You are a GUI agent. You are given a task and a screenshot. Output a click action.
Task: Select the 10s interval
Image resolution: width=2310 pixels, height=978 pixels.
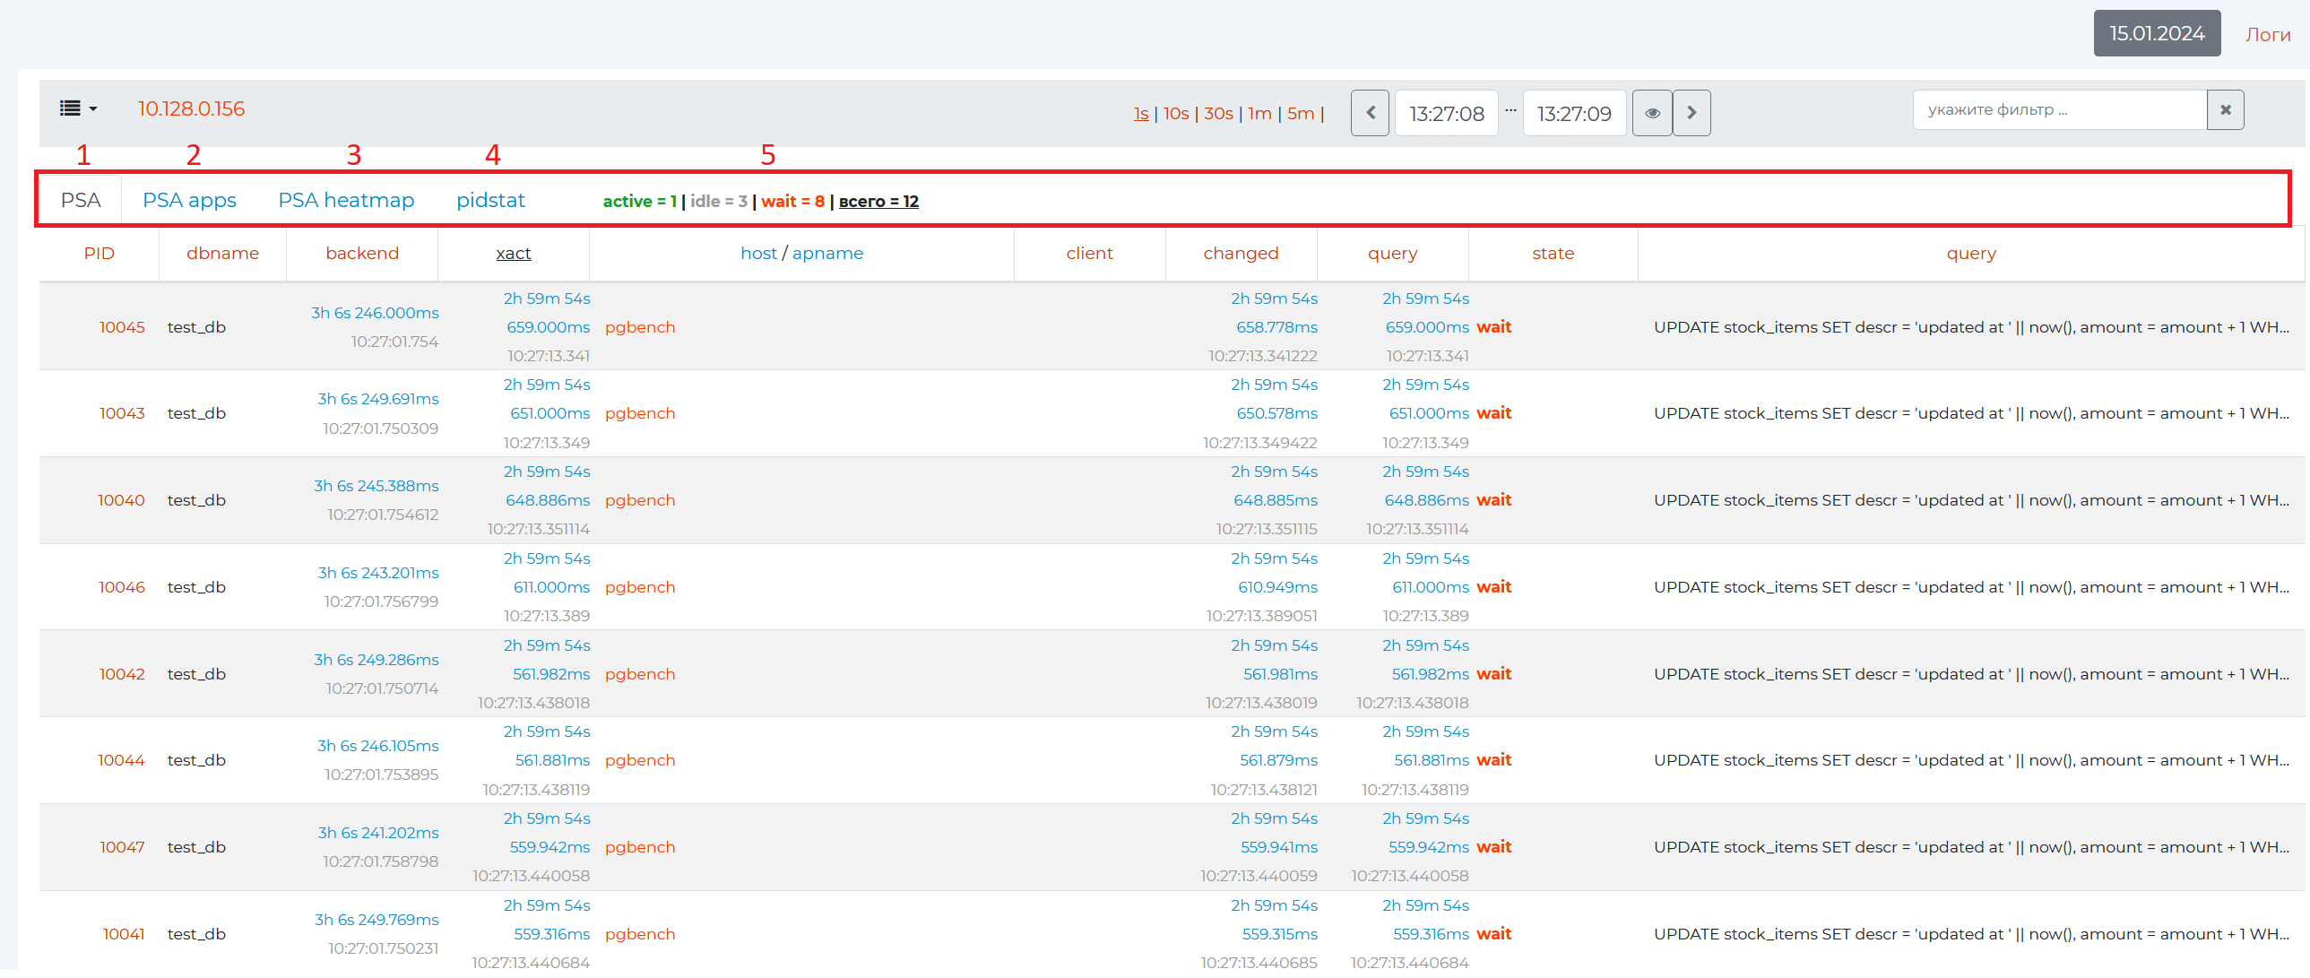(x=1176, y=113)
